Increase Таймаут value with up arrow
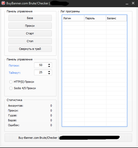The height and width of the screenshot is (148, 138). 49,71
